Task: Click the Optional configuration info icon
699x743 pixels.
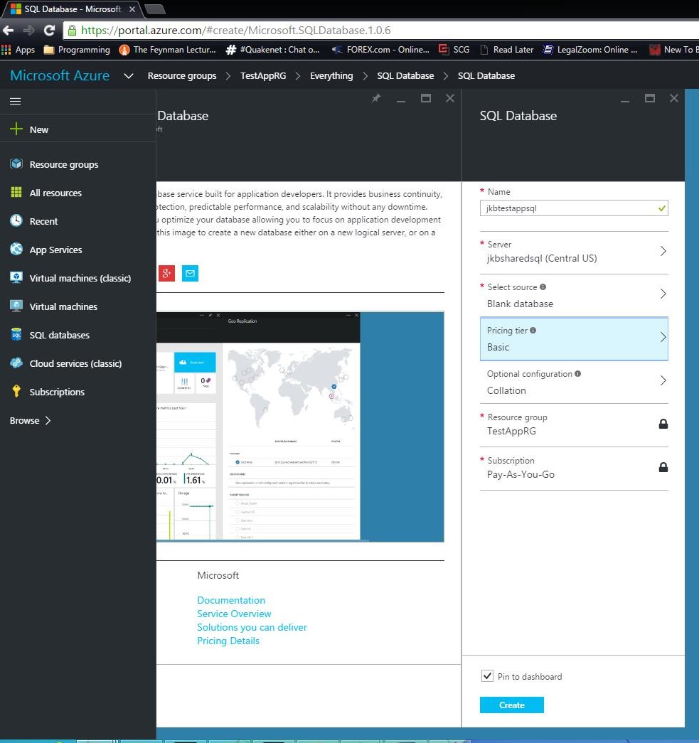Action: pos(577,373)
